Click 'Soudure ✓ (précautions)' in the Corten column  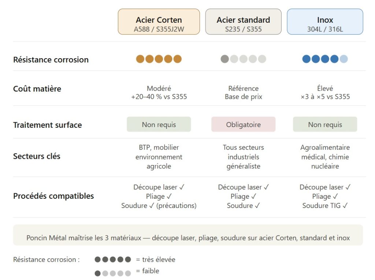pos(159,206)
